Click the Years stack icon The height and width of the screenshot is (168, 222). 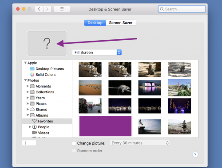coord(32,98)
